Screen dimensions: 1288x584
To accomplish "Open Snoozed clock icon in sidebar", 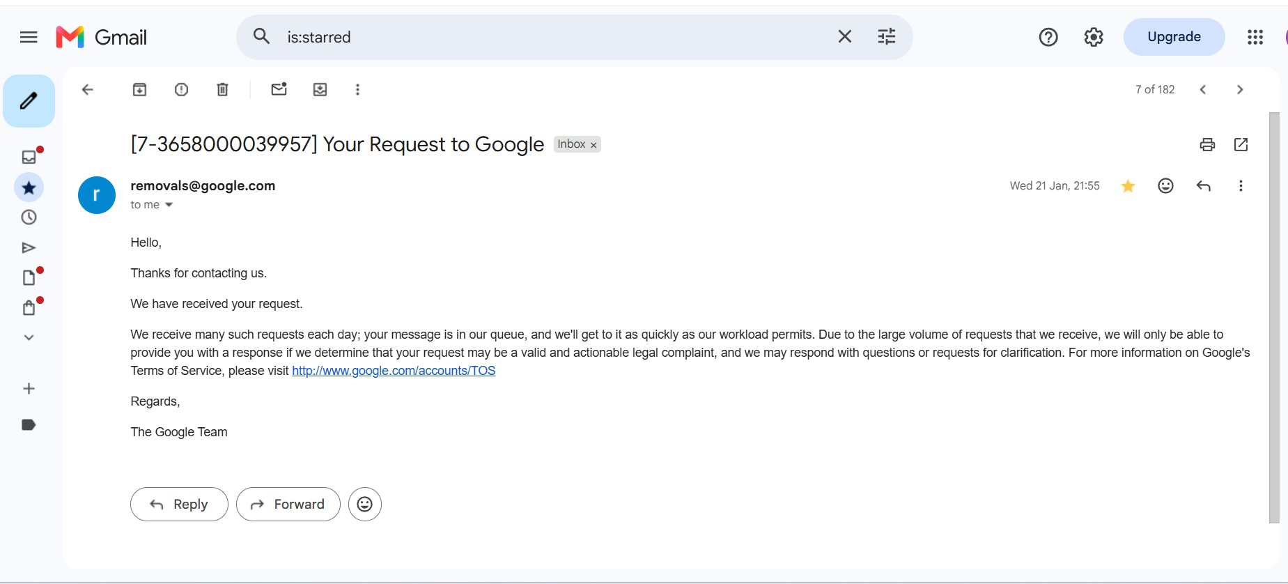I will point(29,217).
